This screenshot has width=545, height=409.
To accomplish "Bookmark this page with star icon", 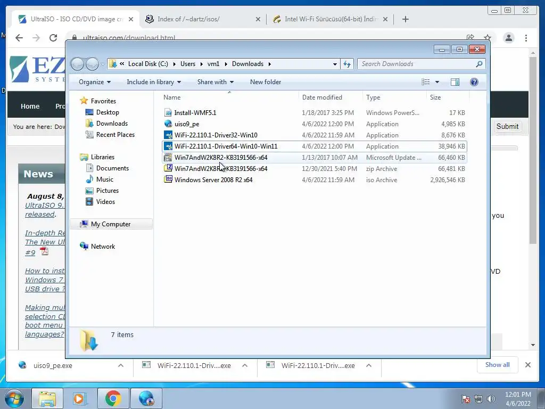I will click(x=488, y=38).
